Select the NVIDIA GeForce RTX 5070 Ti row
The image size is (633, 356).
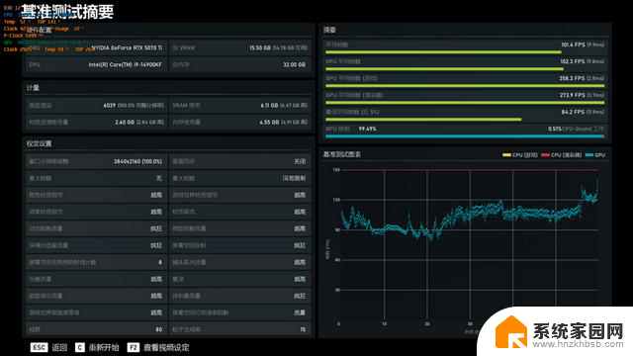[x=96, y=48]
